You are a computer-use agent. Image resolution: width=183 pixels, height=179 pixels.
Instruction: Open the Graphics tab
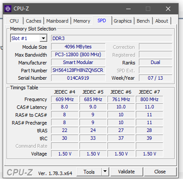coord(123,21)
